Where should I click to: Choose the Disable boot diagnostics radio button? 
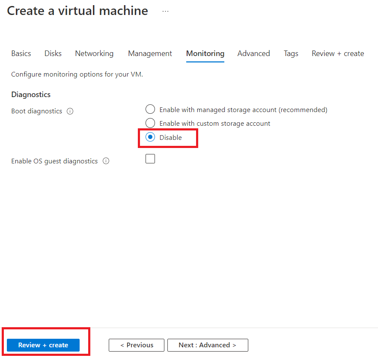[150, 137]
